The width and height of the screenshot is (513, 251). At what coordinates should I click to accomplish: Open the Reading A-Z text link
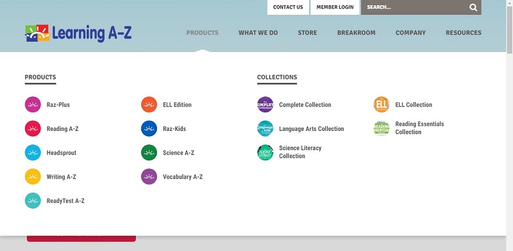pyautogui.click(x=62, y=129)
